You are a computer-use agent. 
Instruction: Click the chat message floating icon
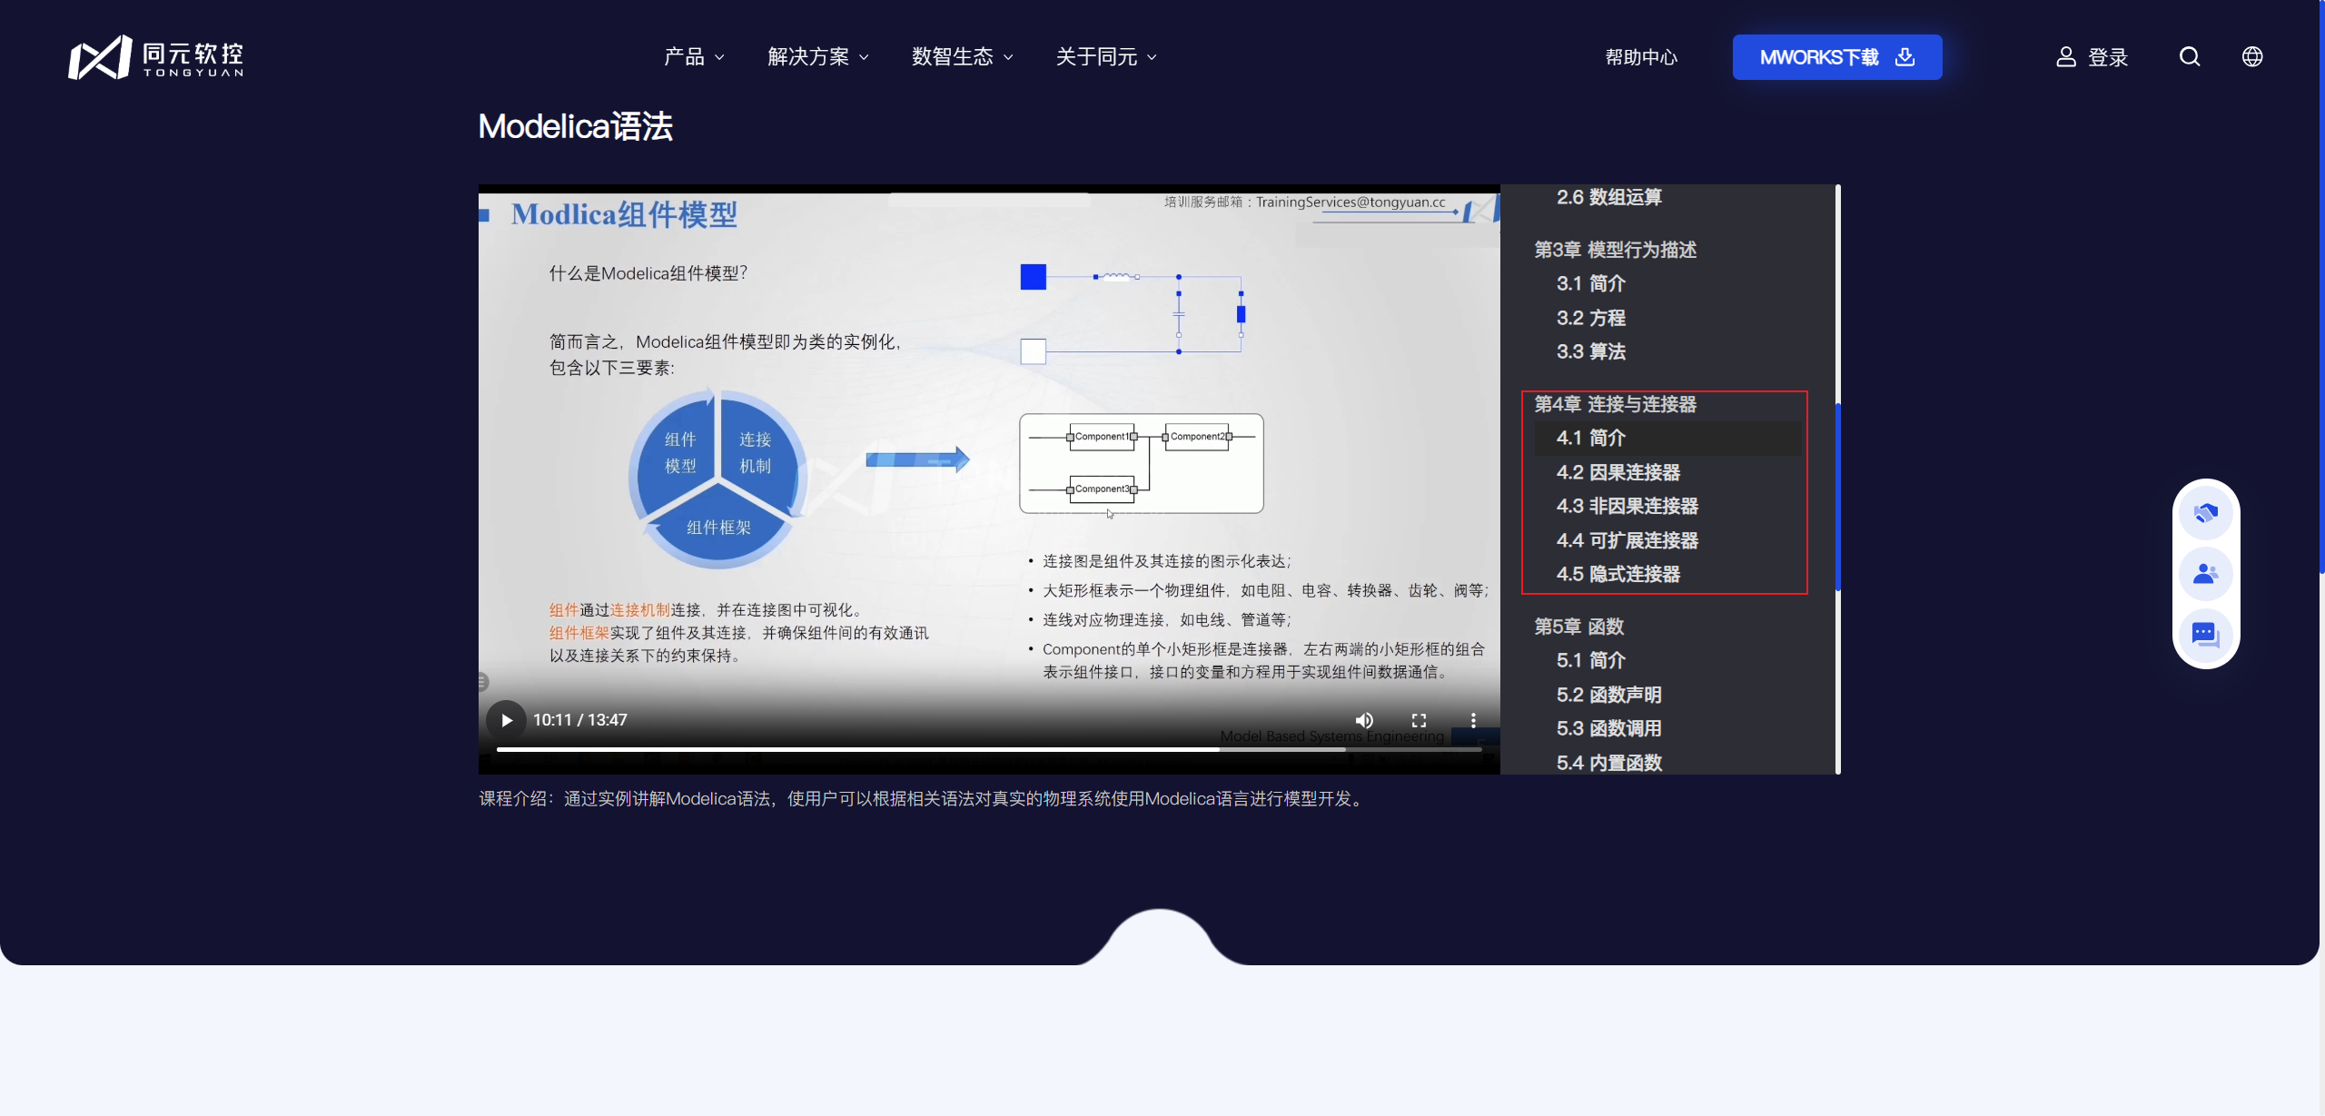[2206, 634]
